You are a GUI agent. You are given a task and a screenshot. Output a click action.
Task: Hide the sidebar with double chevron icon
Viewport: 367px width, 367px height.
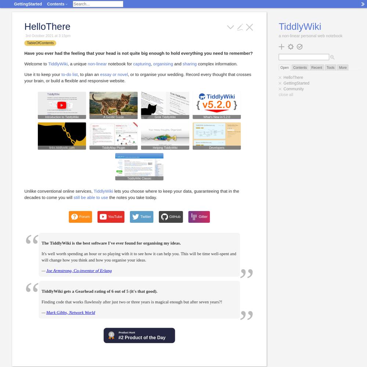(x=363, y=4)
